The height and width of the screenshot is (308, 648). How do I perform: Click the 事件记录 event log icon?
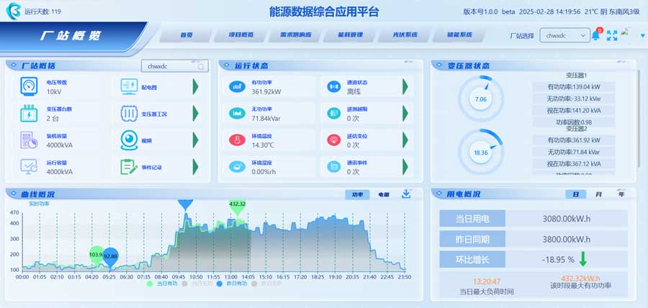(130, 166)
